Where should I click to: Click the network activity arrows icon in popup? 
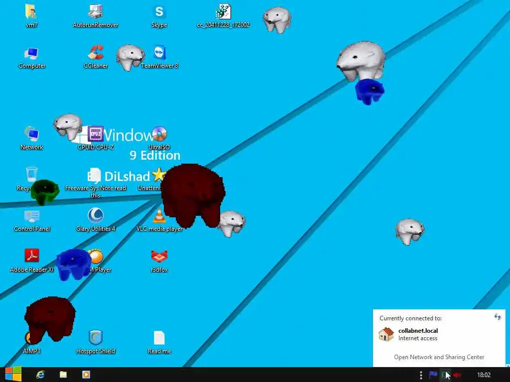click(x=498, y=317)
